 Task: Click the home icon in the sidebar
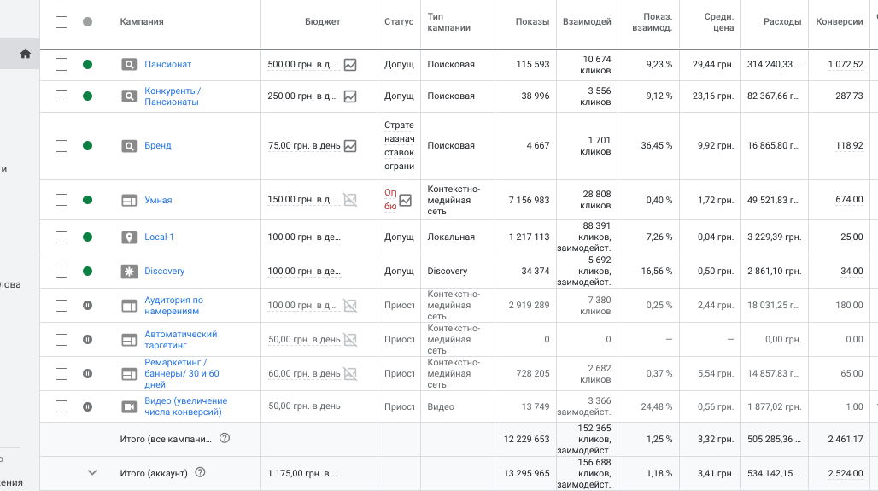[x=26, y=54]
